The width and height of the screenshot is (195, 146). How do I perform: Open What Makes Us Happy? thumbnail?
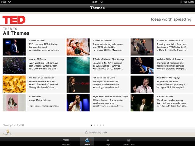click(142, 84)
